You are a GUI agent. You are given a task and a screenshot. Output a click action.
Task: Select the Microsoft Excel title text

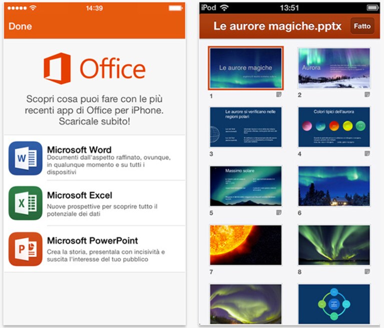click(x=80, y=195)
